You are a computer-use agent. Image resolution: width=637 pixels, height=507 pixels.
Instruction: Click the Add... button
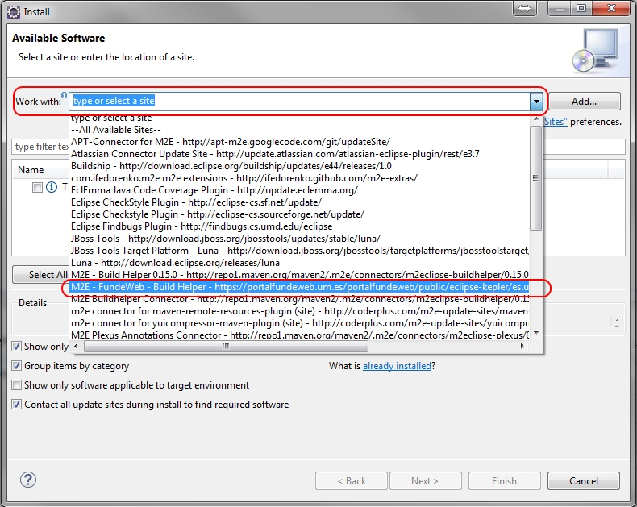click(x=585, y=101)
